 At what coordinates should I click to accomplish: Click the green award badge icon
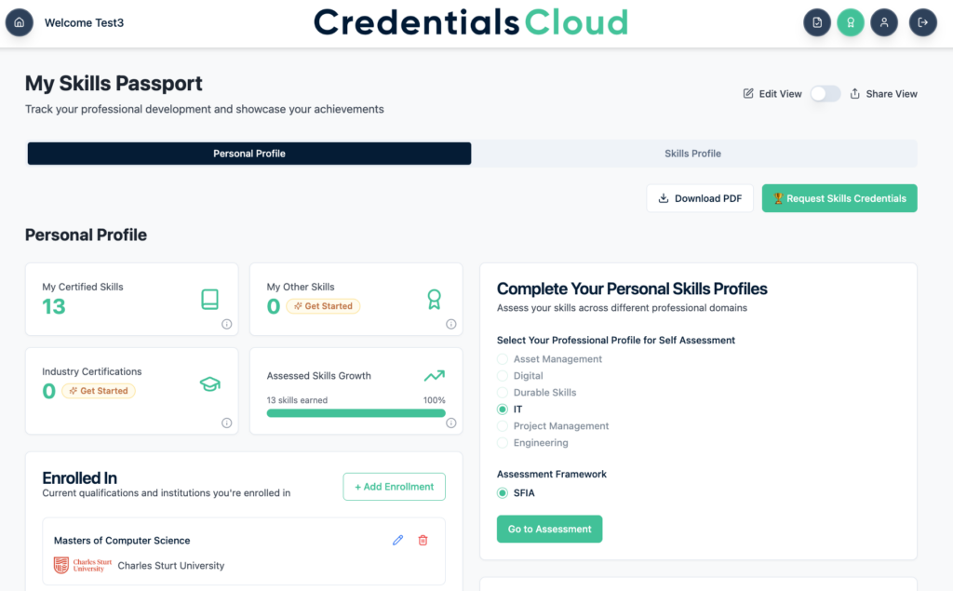(851, 22)
